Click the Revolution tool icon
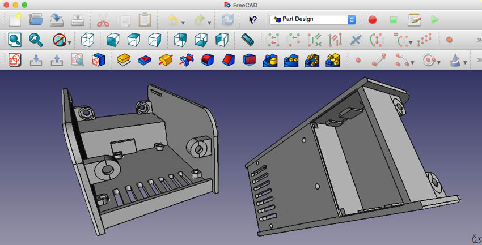This screenshot has width=482, height=245. pos(165,60)
